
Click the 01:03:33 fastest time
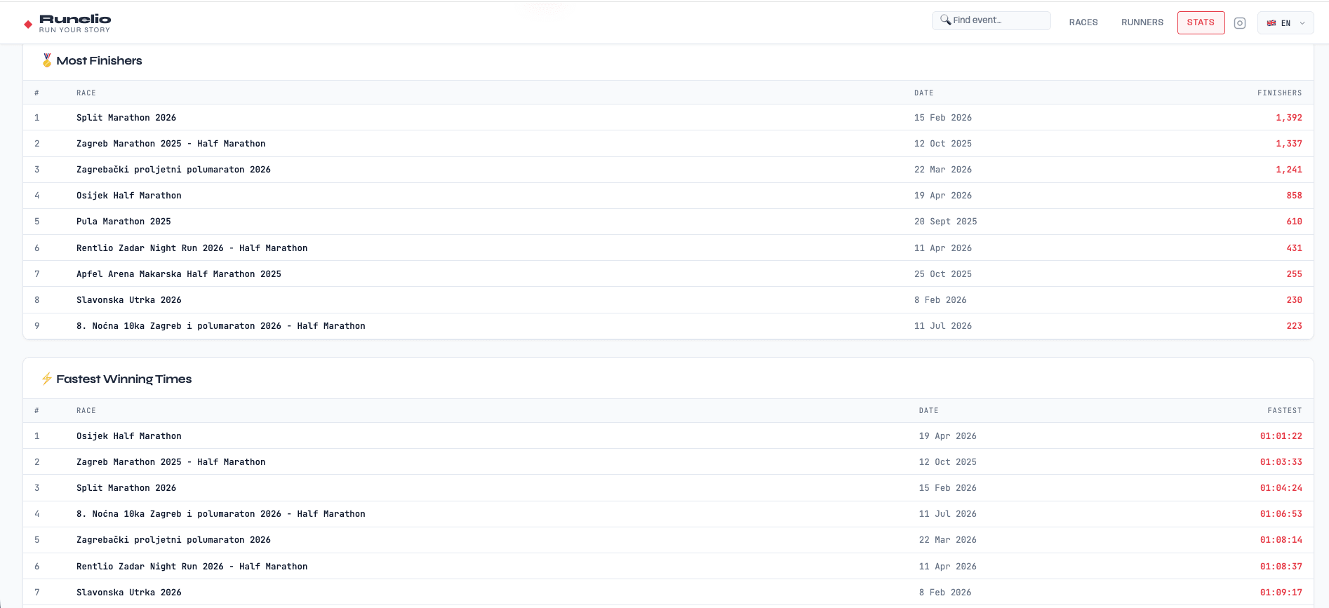coord(1281,462)
